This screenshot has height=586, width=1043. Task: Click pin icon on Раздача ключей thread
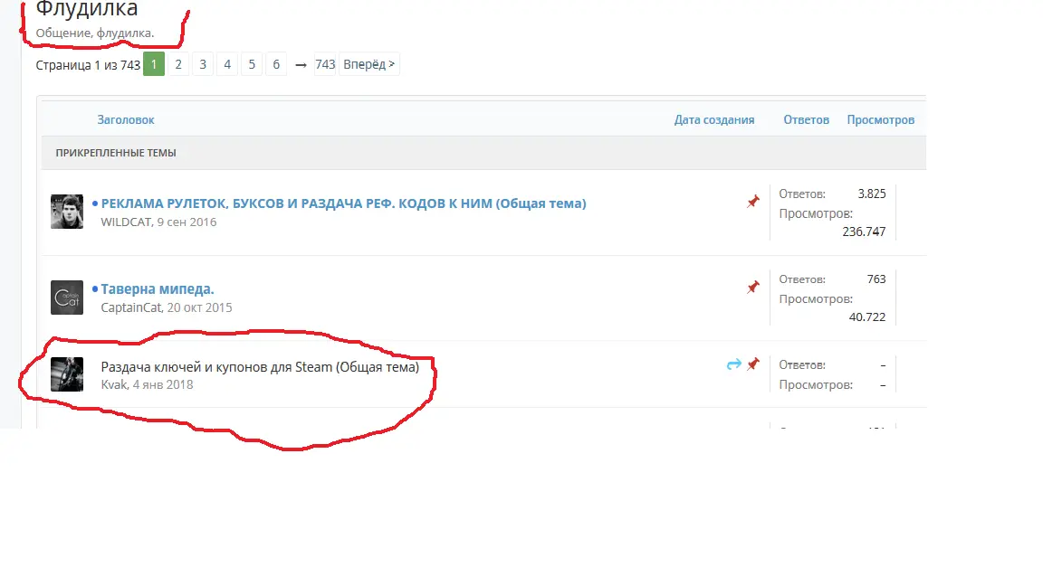tap(753, 364)
